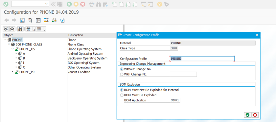Click the Find binoculars in top toolbar
The width and height of the screenshot is (276, 122).
point(99,4)
